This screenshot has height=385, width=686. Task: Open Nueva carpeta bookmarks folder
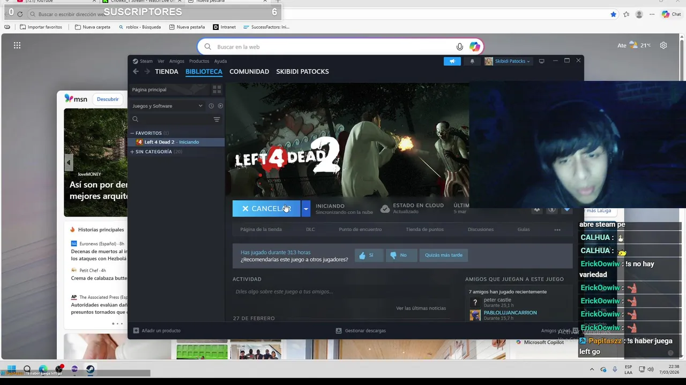click(93, 27)
